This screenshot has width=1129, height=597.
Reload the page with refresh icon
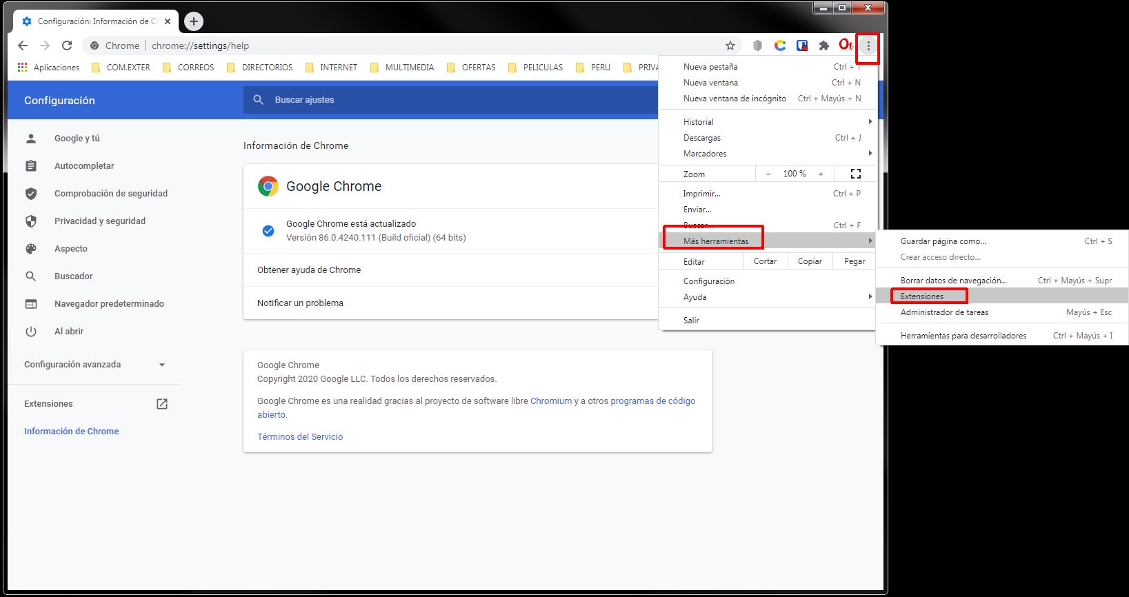tap(67, 45)
